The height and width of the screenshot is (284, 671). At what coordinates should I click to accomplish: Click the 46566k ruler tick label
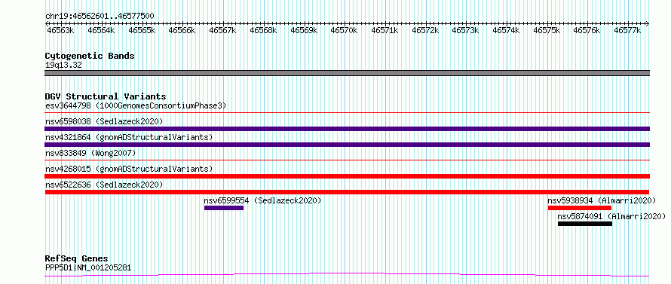click(x=182, y=30)
